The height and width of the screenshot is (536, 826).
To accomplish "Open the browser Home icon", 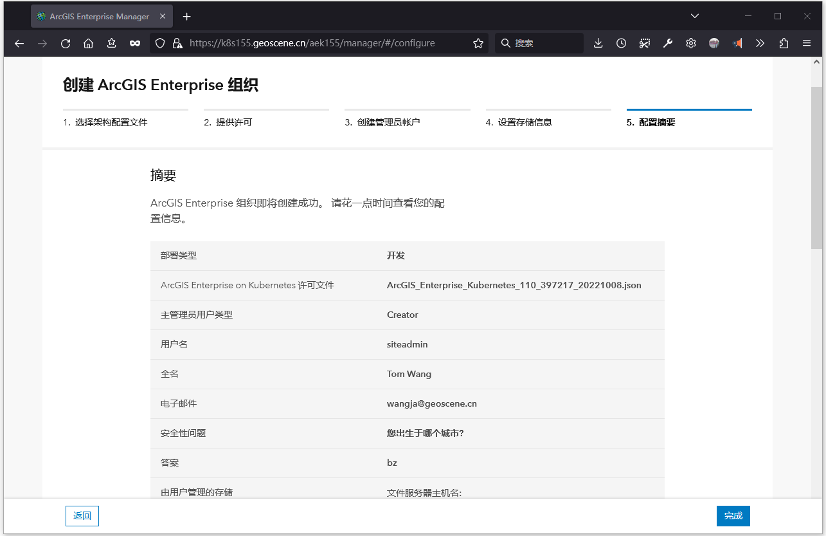I will tap(89, 43).
